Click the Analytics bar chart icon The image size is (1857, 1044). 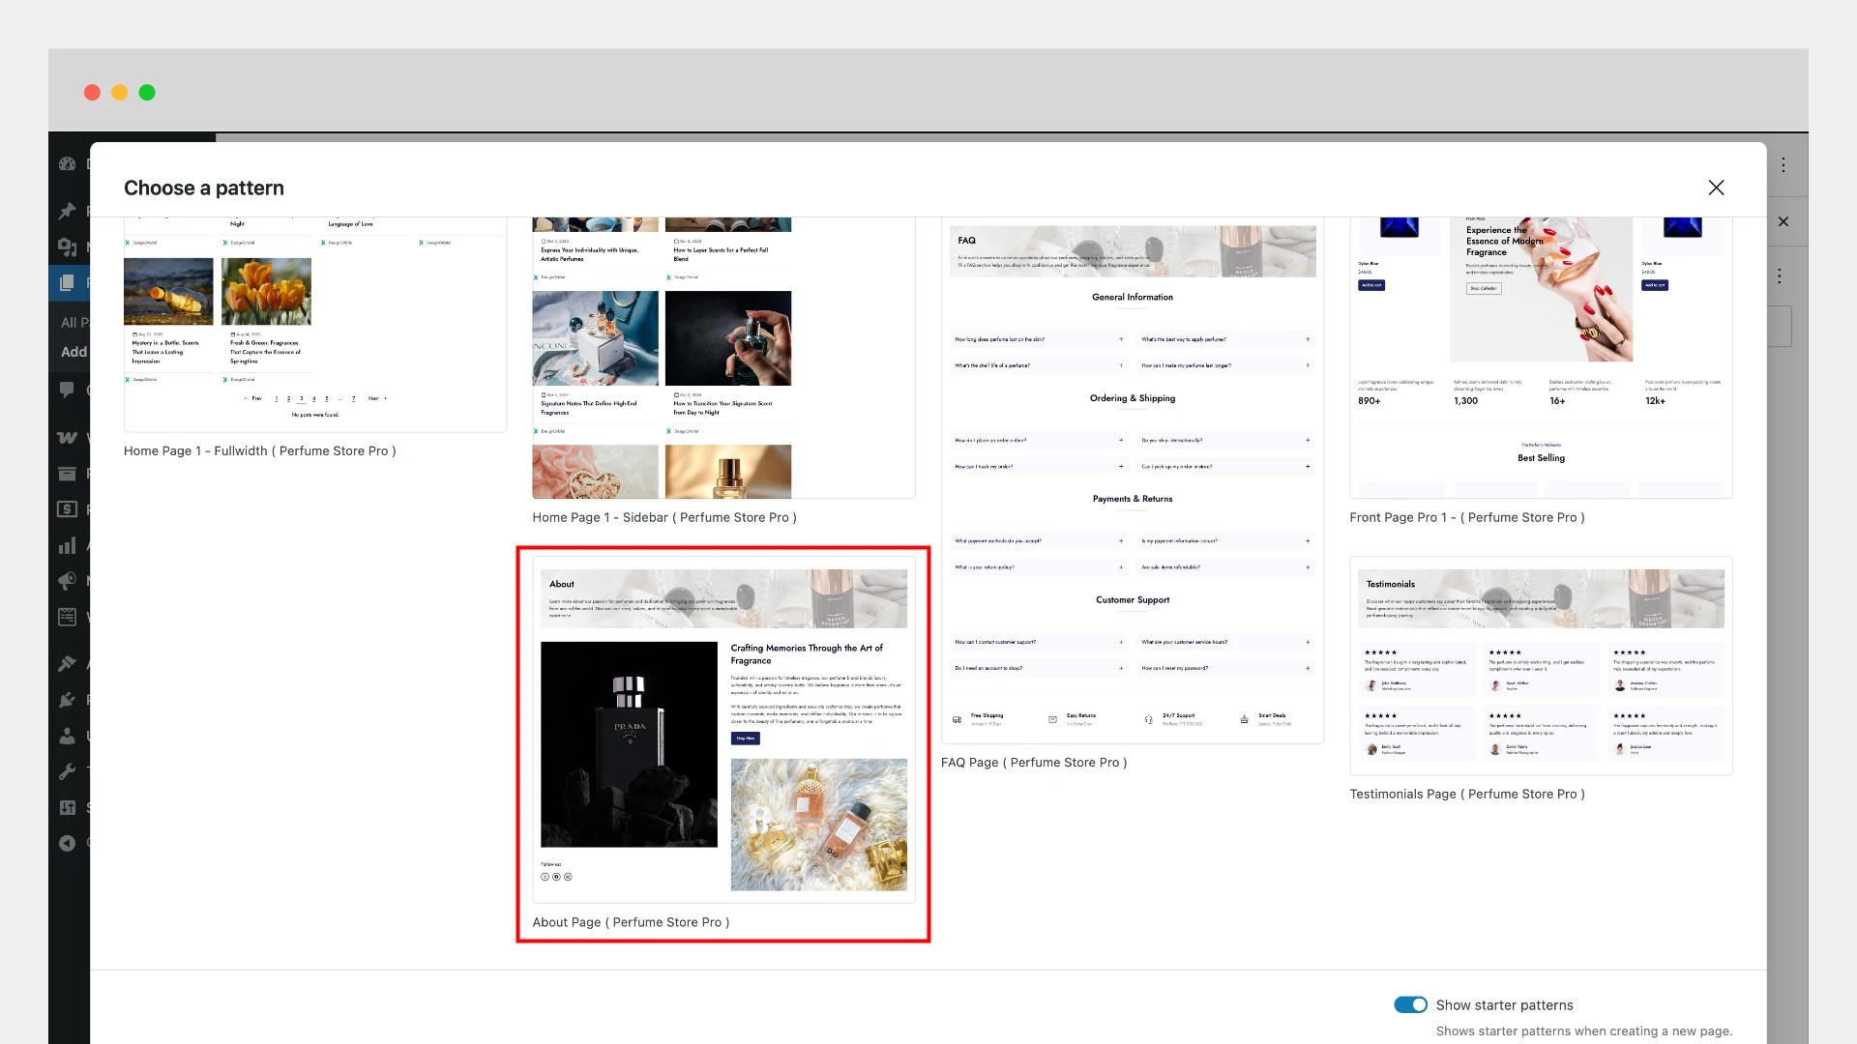click(67, 546)
